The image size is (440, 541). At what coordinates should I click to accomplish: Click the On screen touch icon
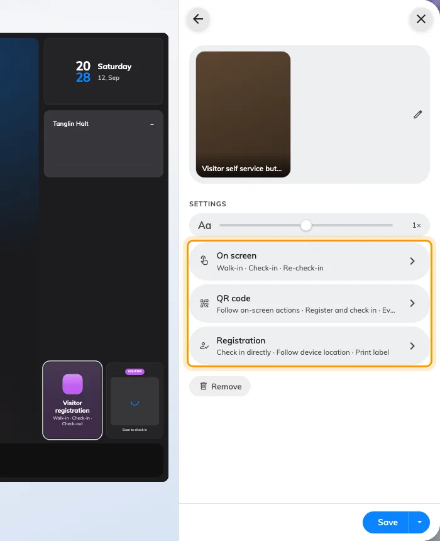point(204,260)
